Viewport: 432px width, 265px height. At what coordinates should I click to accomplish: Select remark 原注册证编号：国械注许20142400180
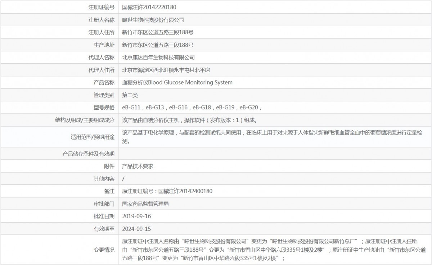(167, 191)
